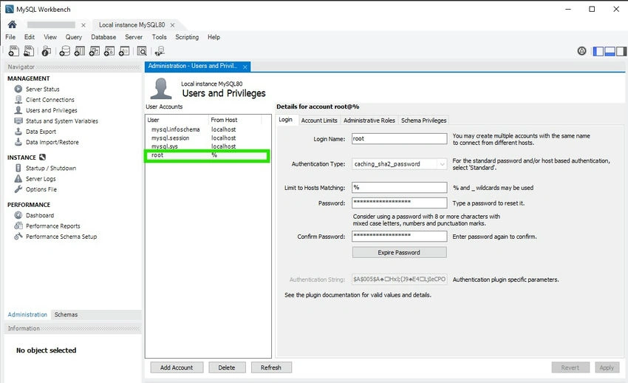
Task: Open the Schema Privileges tab
Action: 424,121
